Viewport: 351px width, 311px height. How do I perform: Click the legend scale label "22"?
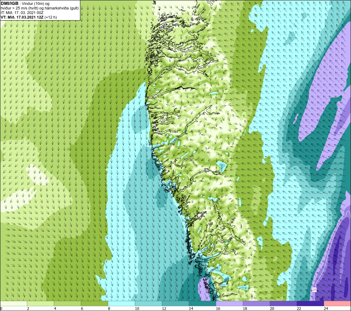tap(299, 309)
